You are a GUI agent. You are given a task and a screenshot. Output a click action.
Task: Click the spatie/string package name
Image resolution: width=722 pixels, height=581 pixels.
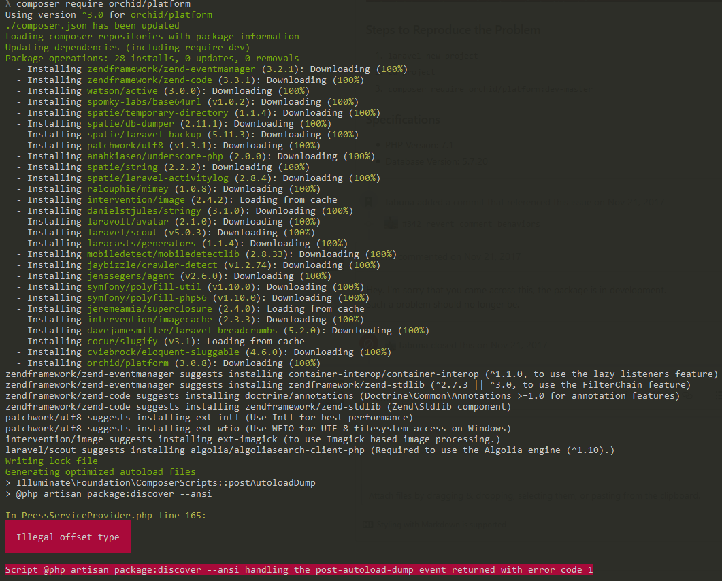122,167
